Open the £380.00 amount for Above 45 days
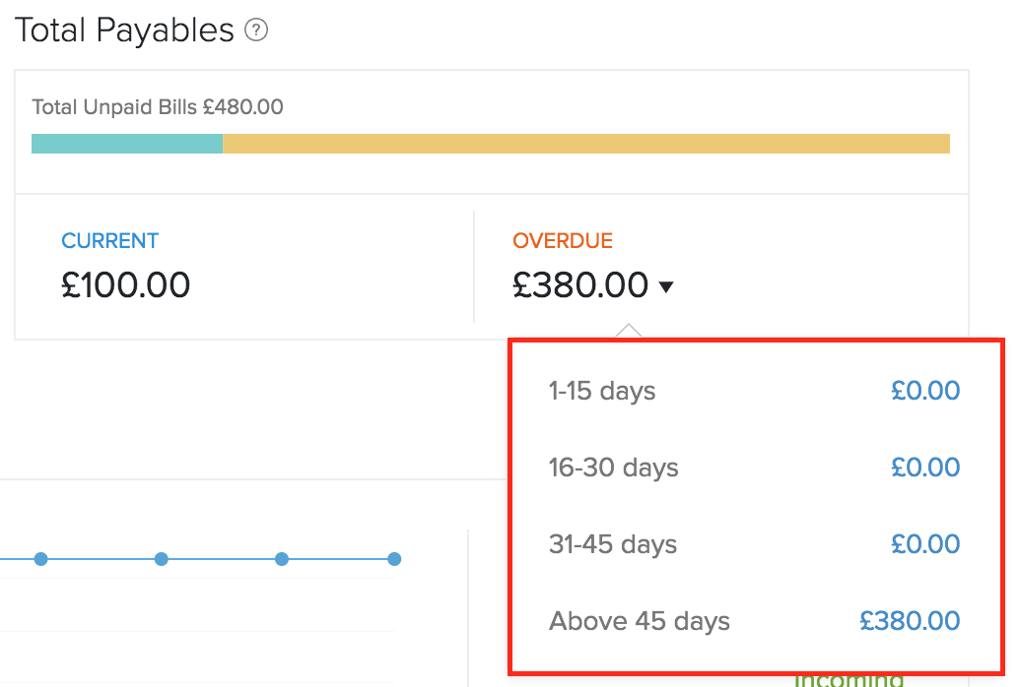Viewport: 1019px width, 687px height. [909, 621]
